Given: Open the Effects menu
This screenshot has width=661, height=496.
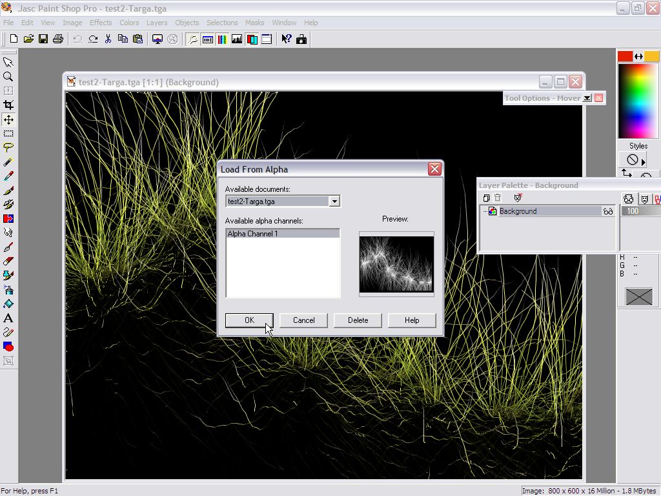Looking at the screenshot, I should pyautogui.click(x=101, y=23).
